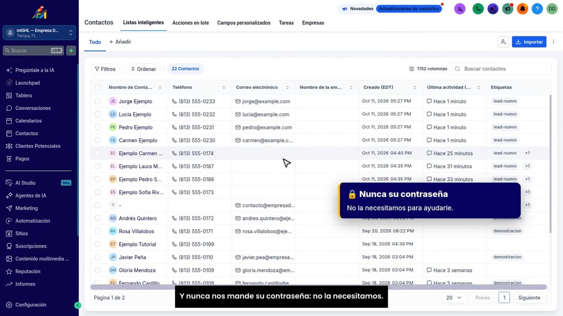The height and width of the screenshot is (316, 563).
Task: Sort by Correo electrónico column arrows
Action: point(287,87)
